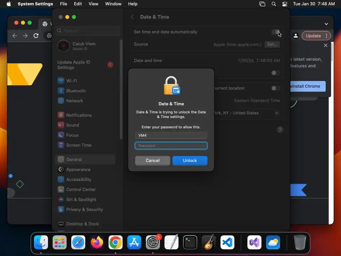341x256 pixels.
Task: Select Control Center in sidebar
Action: [x=86, y=190]
